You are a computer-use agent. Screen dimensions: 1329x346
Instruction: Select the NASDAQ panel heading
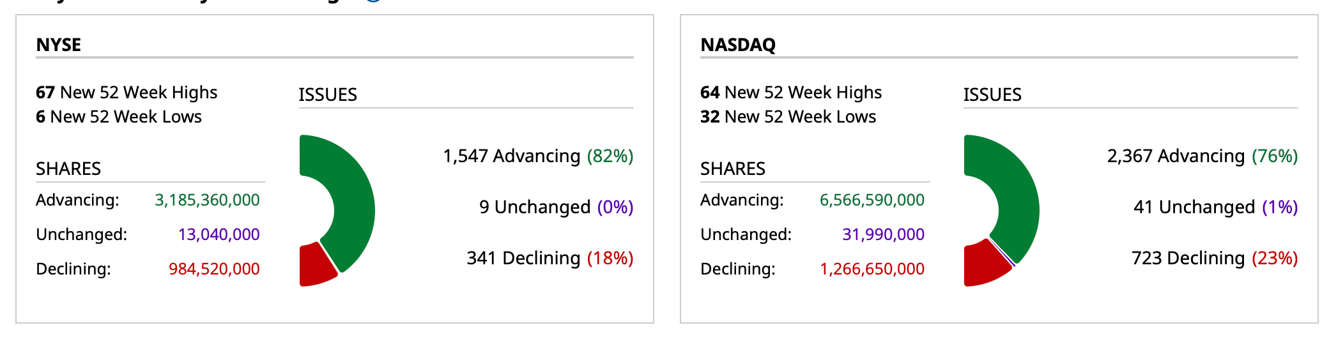pos(738,45)
